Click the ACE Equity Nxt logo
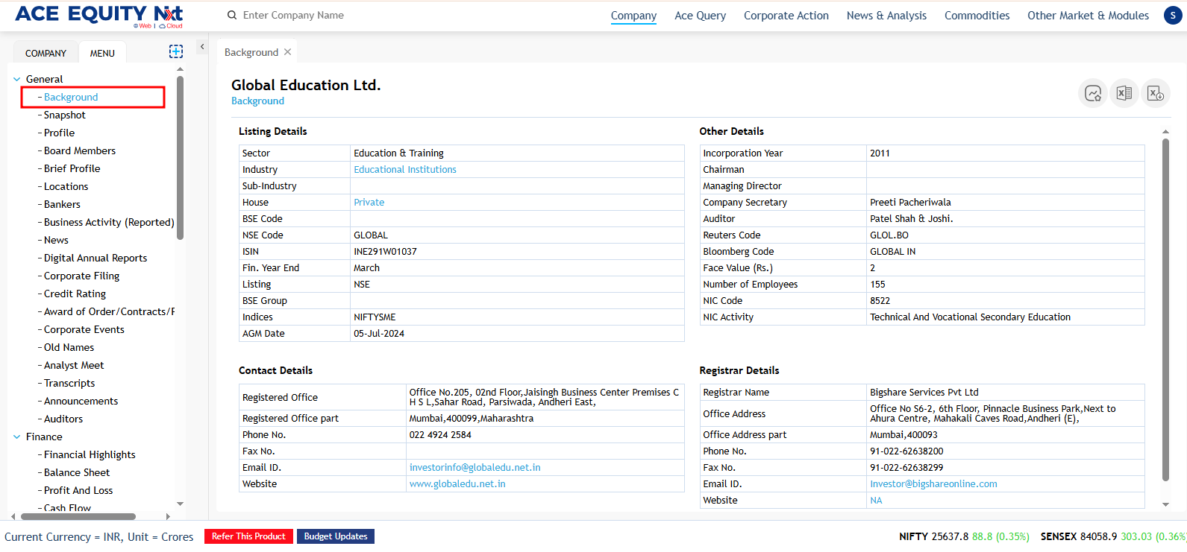This screenshot has height=552, width=1187. click(98, 15)
